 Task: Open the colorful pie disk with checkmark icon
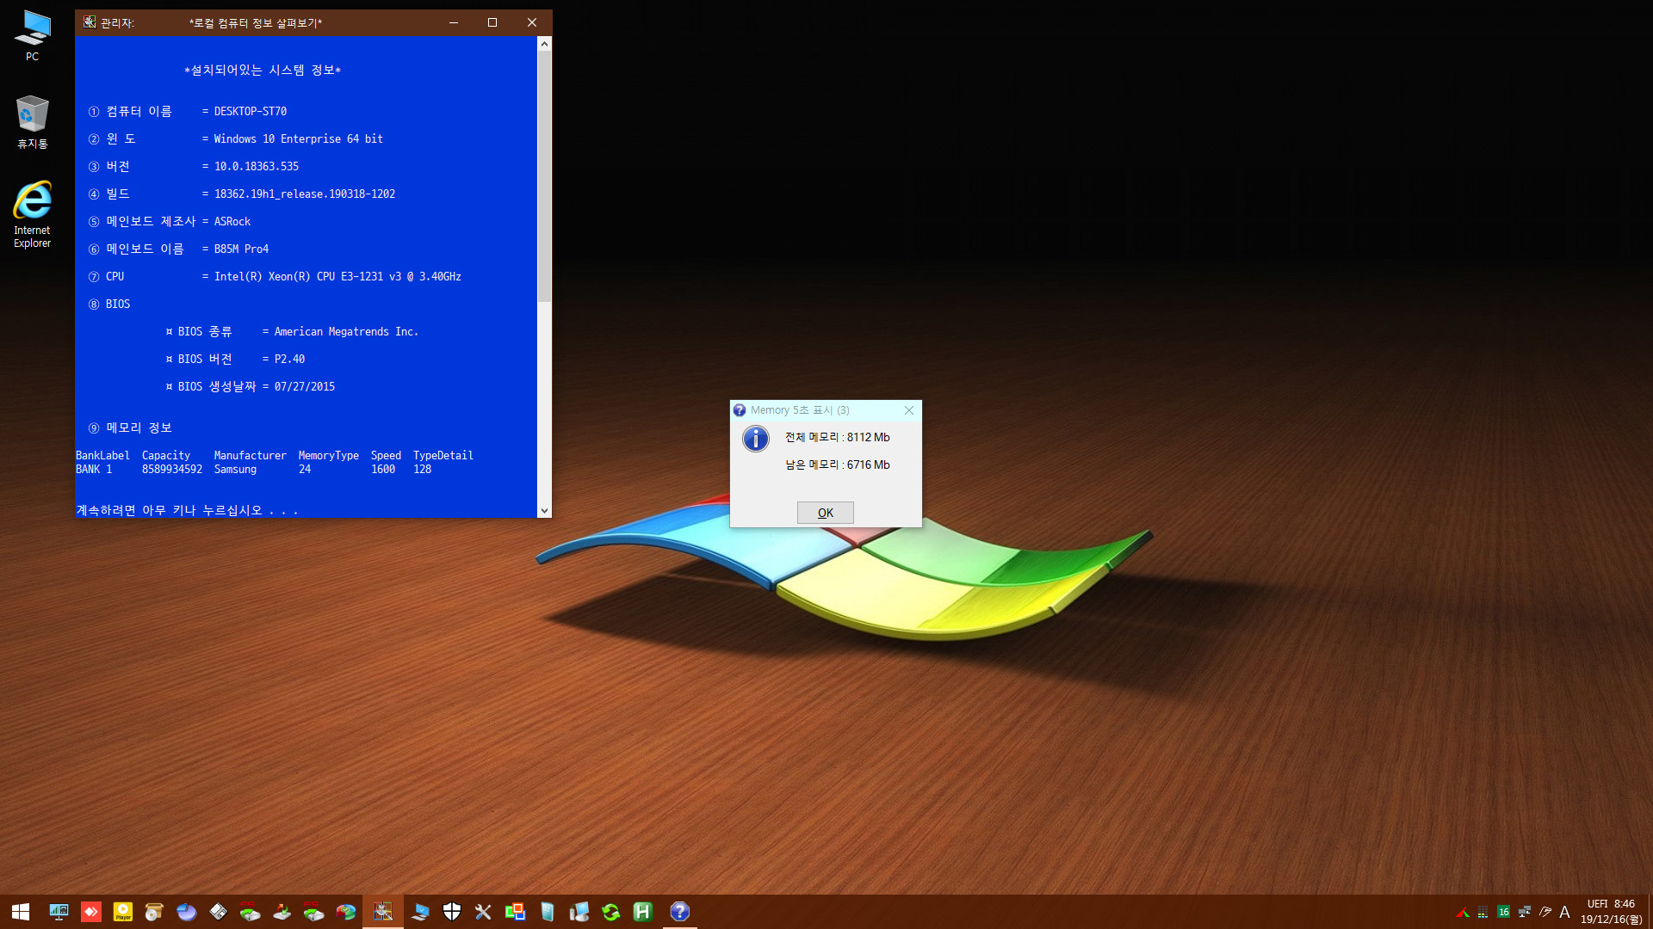pyautogui.click(x=346, y=912)
